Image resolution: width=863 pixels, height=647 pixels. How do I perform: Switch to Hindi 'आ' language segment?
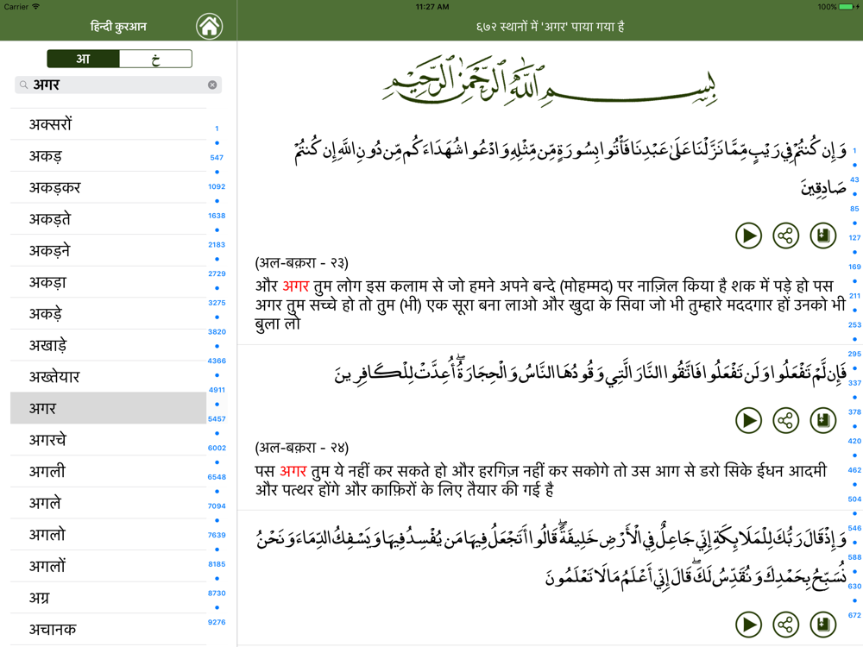[x=83, y=59]
